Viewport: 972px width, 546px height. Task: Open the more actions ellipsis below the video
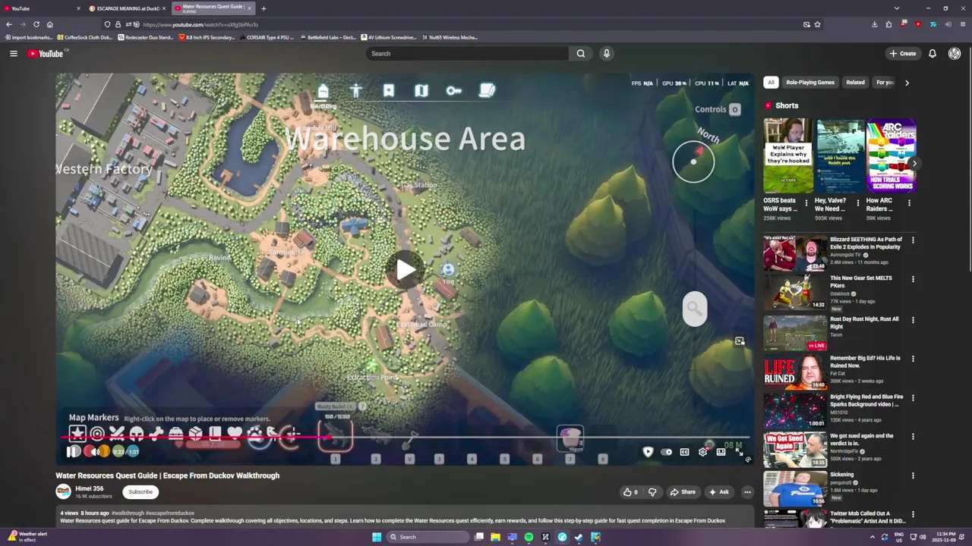(x=747, y=491)
